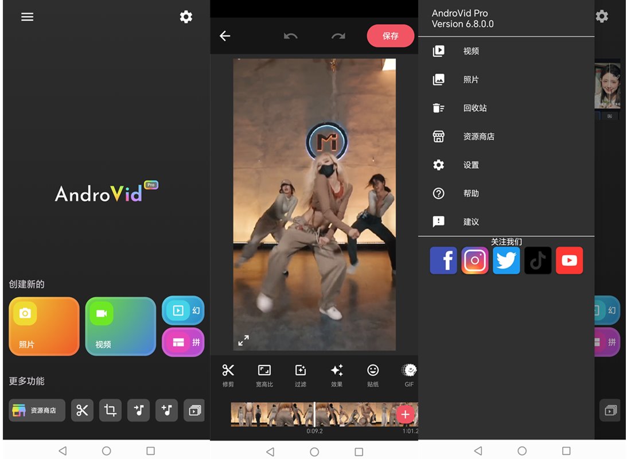Tap the green 视频 video create card
627x459 pixels.
(x=120, y=326)
